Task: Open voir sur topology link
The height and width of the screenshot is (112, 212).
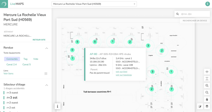Action: coord(124,75)
